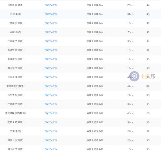Select the 湖南长沙[电信] node cell
The width and height of the screenshot is (161, 153).
tap(15, 140)
